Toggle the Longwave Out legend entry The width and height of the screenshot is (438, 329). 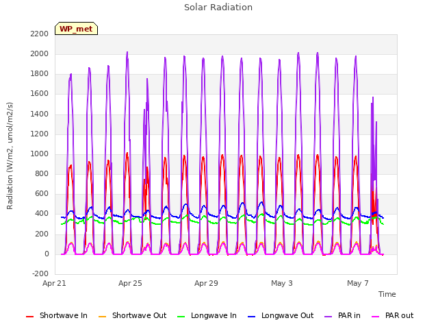click(281, 315)
